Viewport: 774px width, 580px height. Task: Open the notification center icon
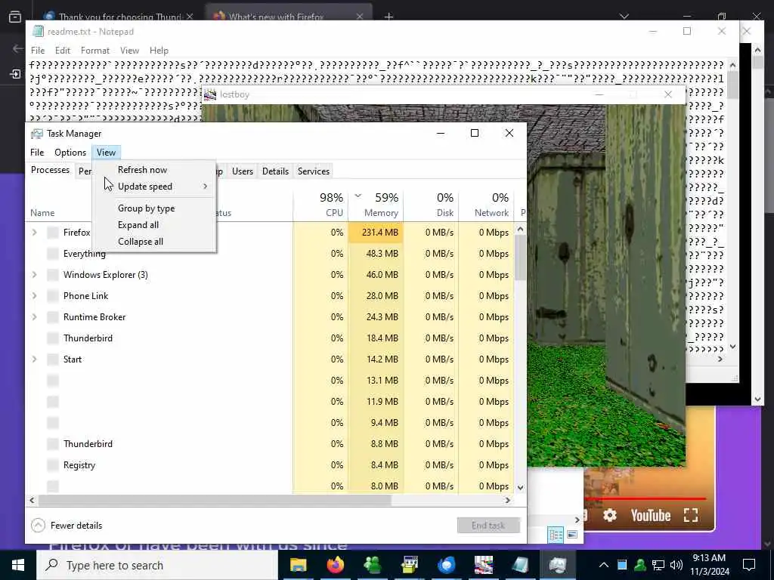pos(749,565)
